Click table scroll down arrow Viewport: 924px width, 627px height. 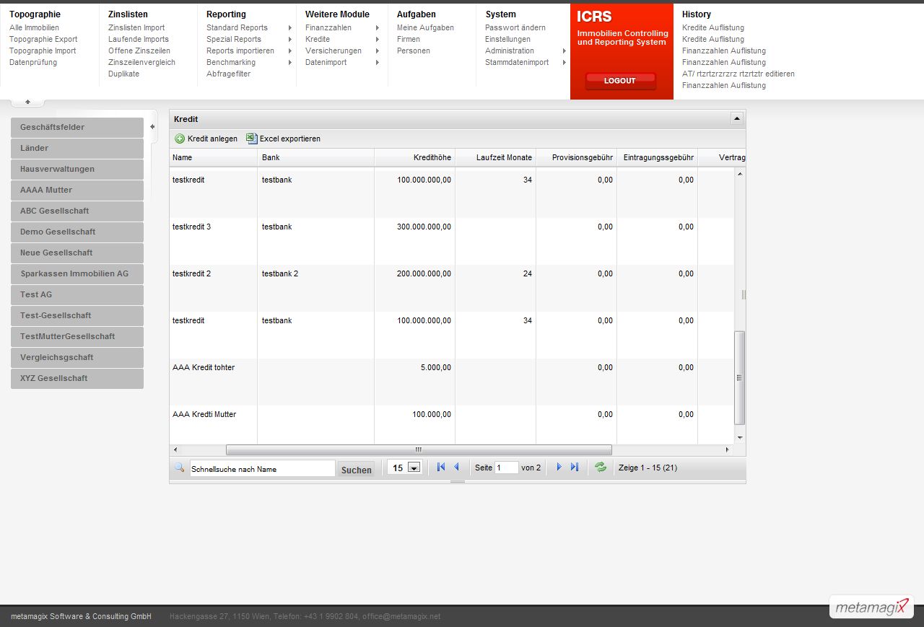click(x=739, y=437)
